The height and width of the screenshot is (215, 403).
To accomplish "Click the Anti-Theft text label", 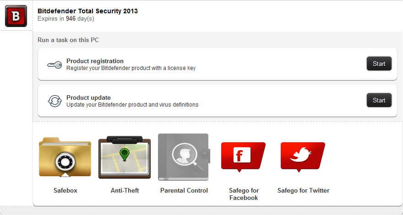I will (x=125, y=191).
